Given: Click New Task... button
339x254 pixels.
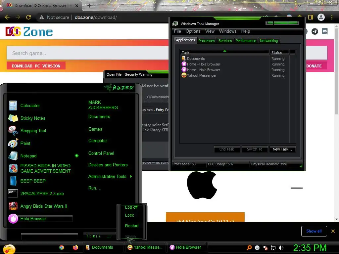Looking at the screenshot, I should 282,149.
